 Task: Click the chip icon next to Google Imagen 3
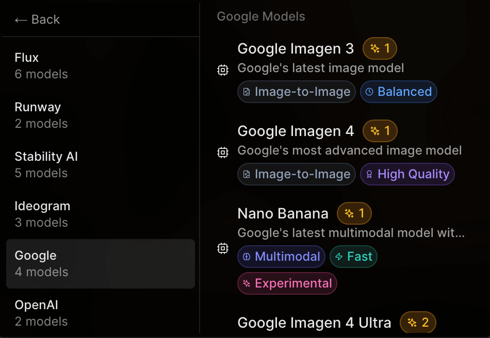click(222, 70)
